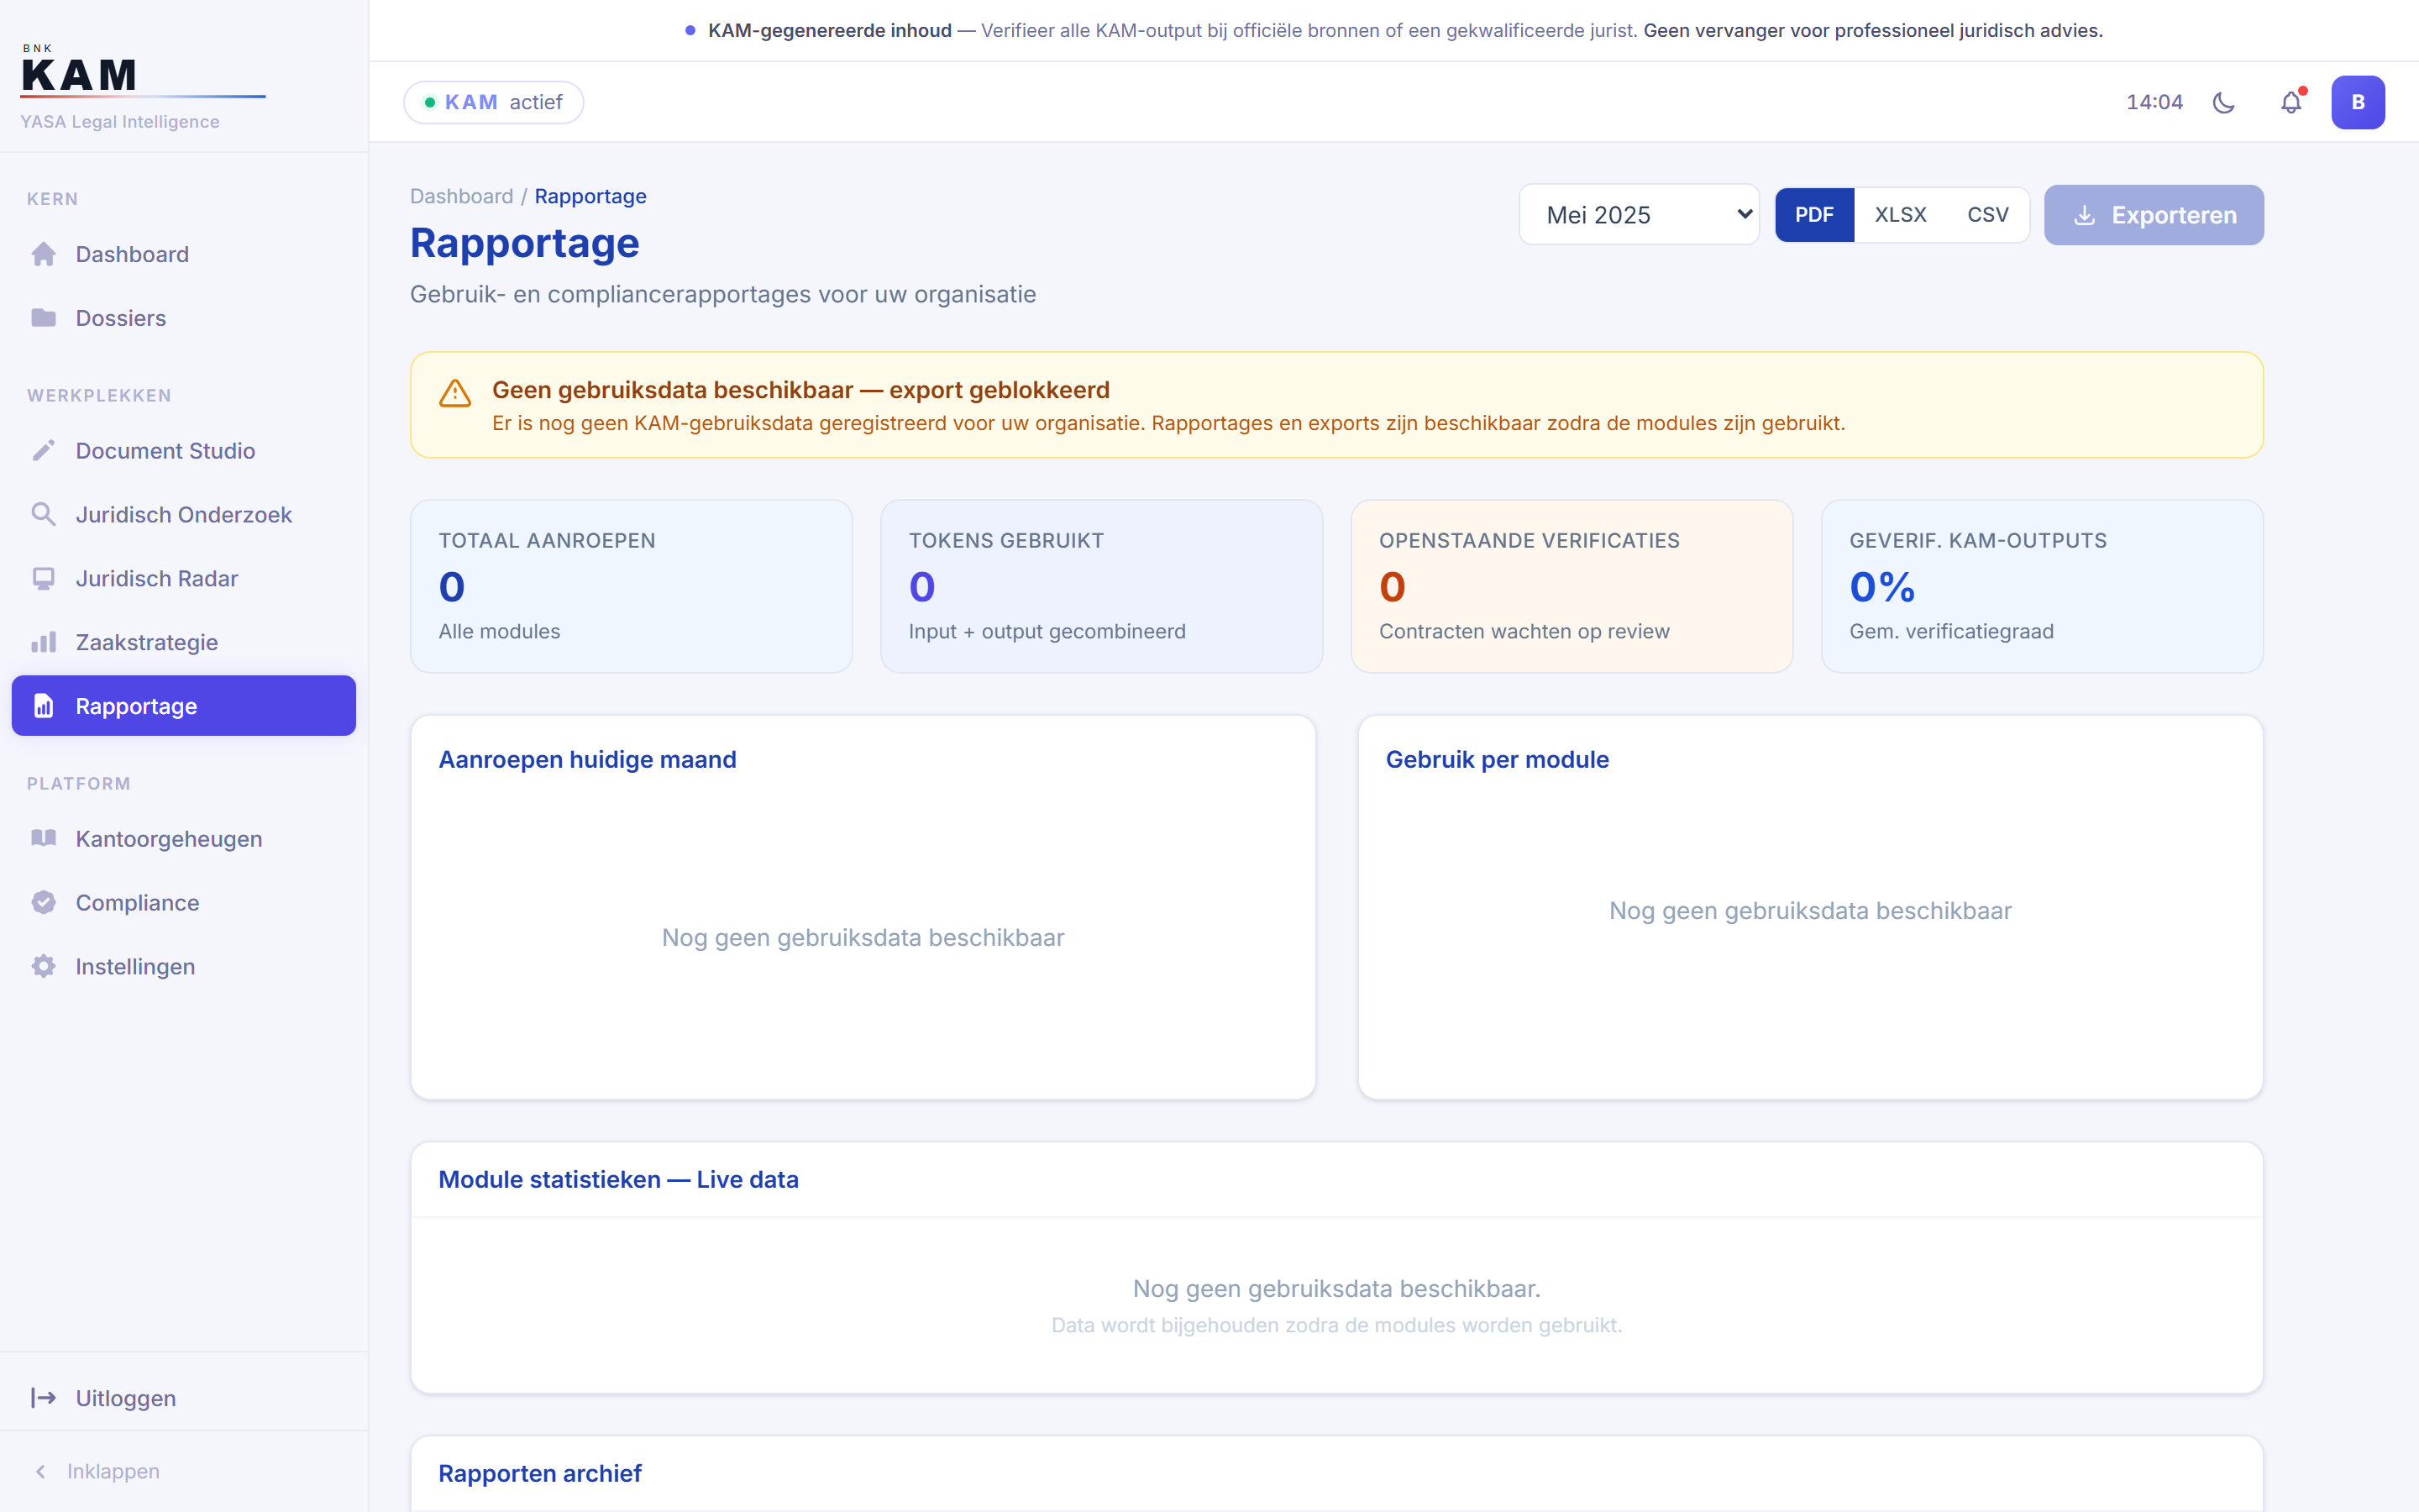
Task: Select the XLSX export format
Action: [x=1900, y=215]
